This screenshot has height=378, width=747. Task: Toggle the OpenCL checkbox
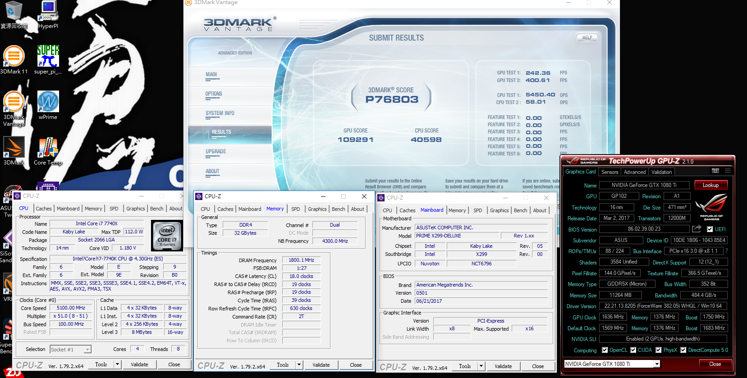tap(605, 350)
